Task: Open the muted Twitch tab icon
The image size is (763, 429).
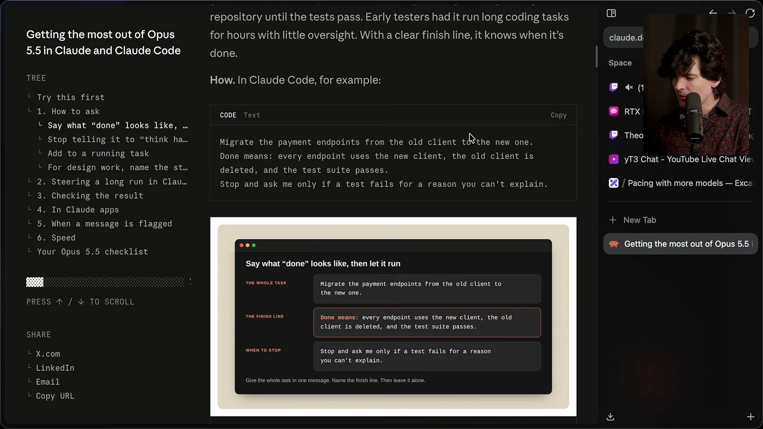Action: [614, 87]
